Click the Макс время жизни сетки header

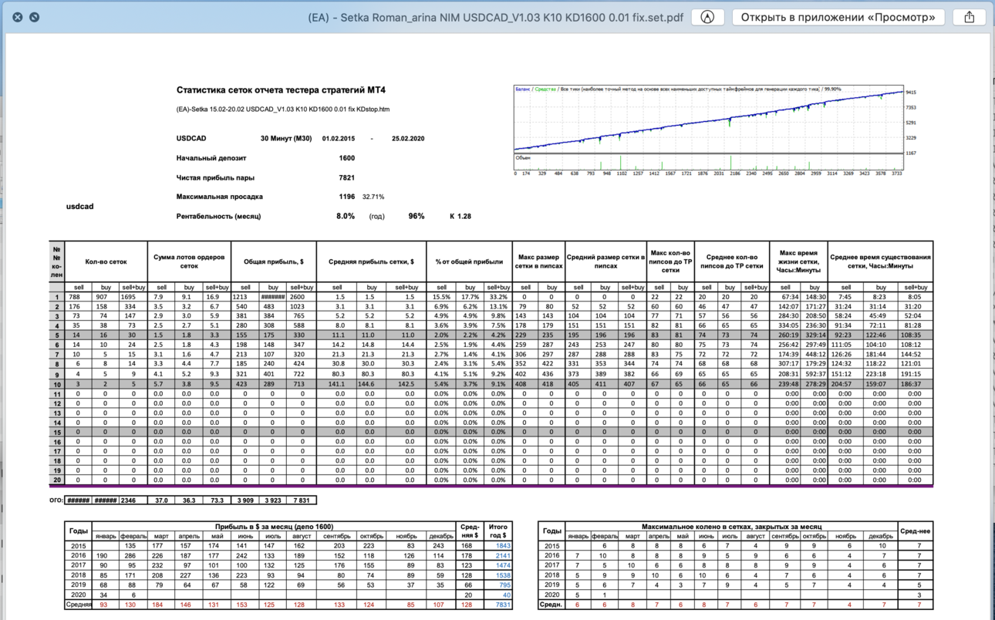(800, 261)
